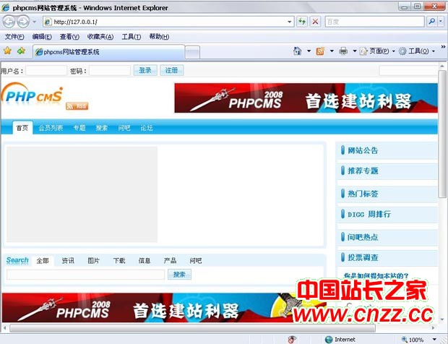
Task: Open the 会员列表 navigation link
Action: pos(51,128)
